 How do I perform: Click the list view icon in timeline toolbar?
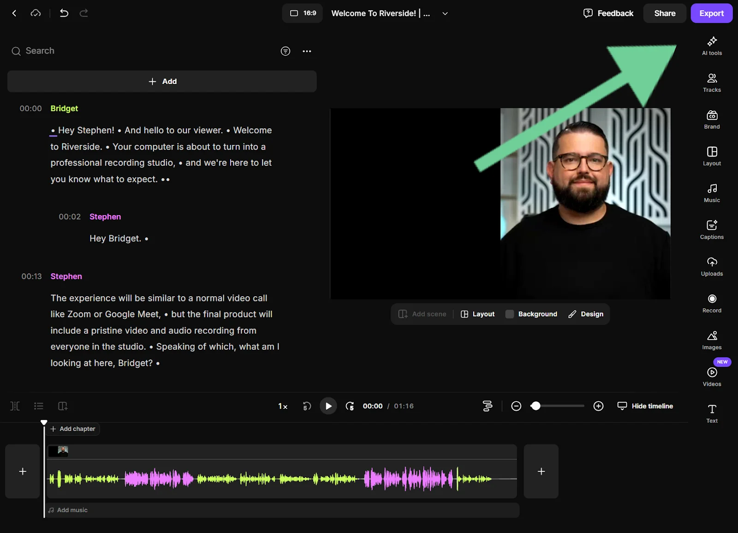tap(39, 406)
